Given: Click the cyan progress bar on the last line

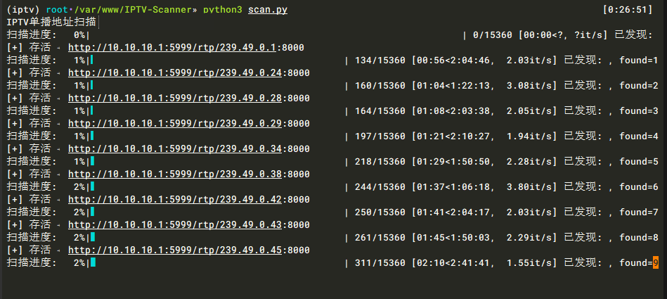Looking at the screenshot, I should click(x=93, y=262).
